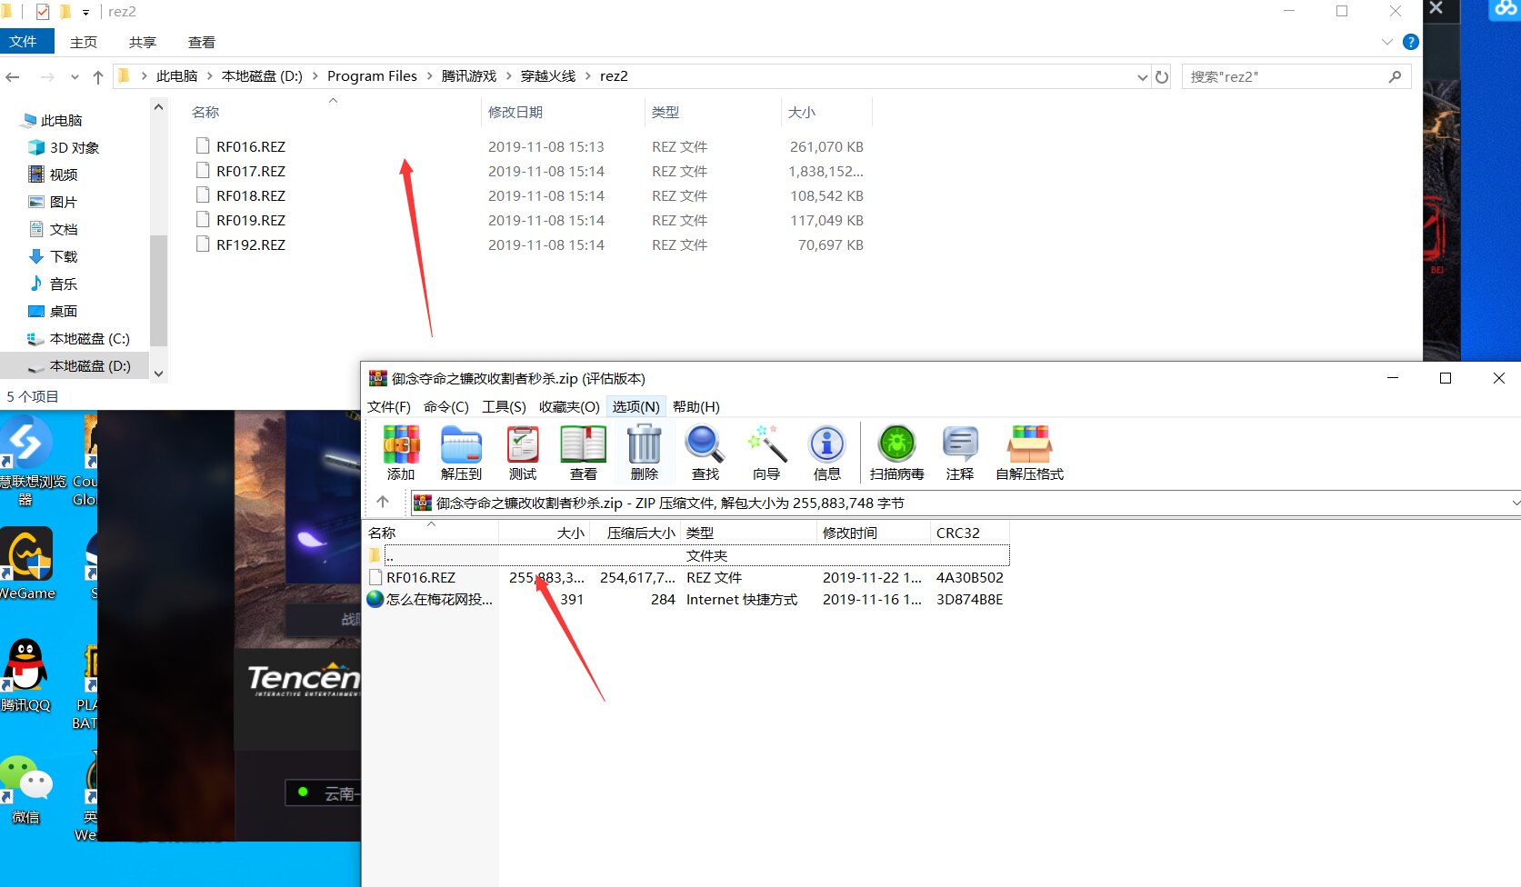The height and width of the screenshot is (887, 1521).
Task: Go up one folder in Explorer
Action: click(98, 77)
